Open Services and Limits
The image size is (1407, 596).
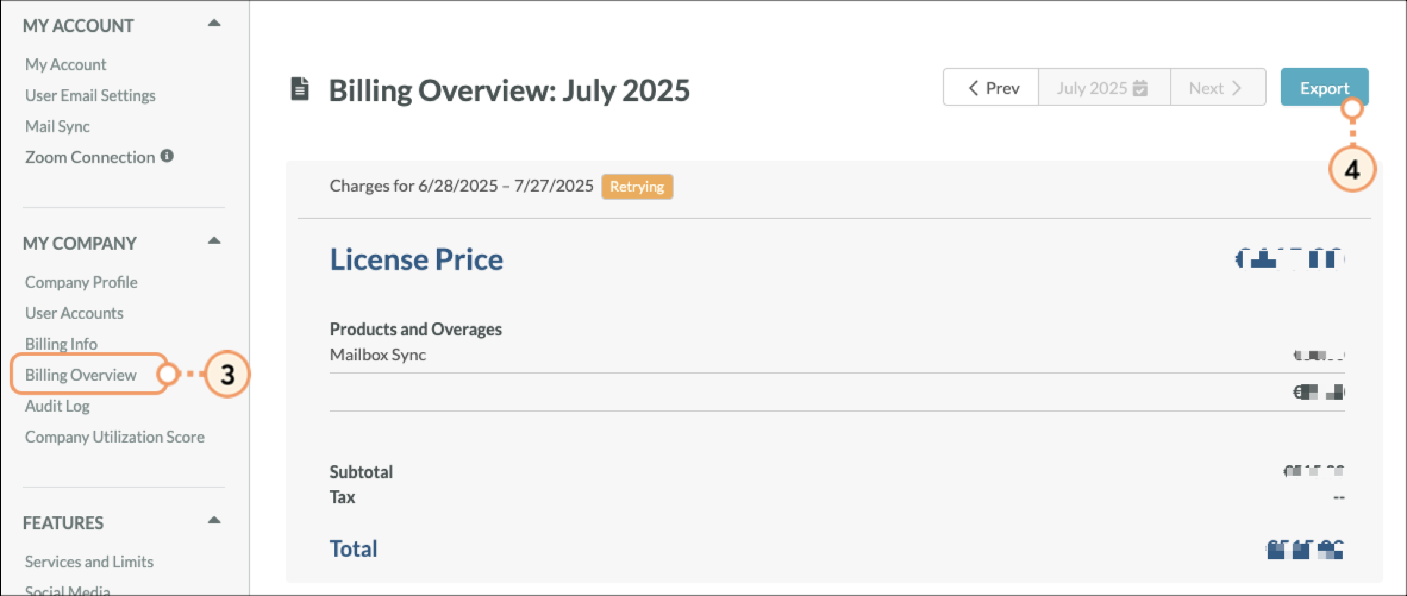click(89, 562)
